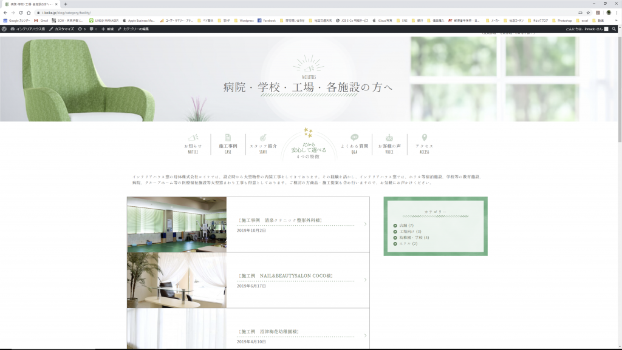Select the ホテル (2) category

pyautogui.click(x=408, y=244)
